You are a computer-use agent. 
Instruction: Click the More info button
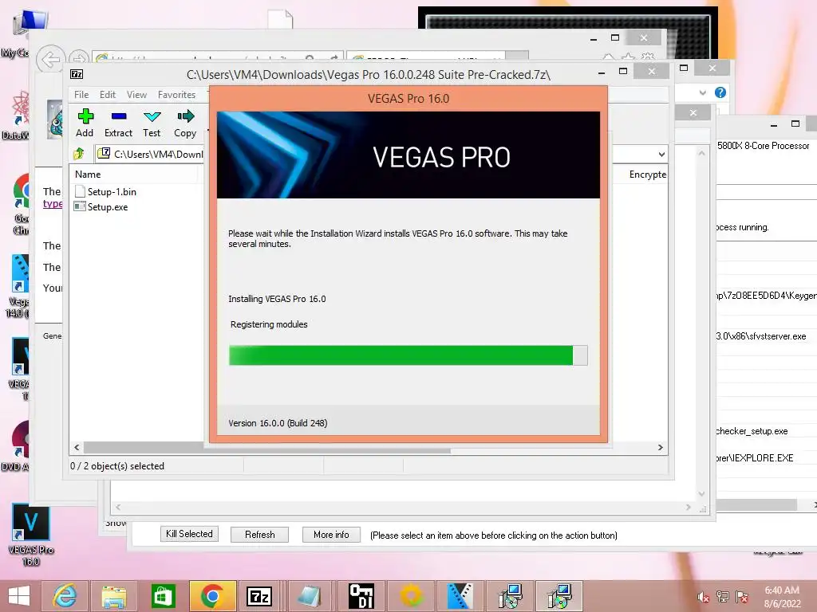pyautogui.click(x=331, y=535)
